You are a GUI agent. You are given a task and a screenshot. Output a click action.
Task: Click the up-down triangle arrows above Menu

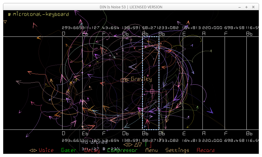(138, 144)
